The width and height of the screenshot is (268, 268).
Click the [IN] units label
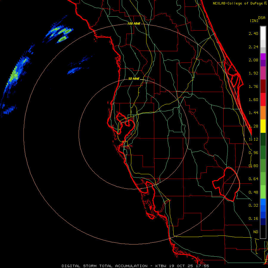click(x=254, y=21)
